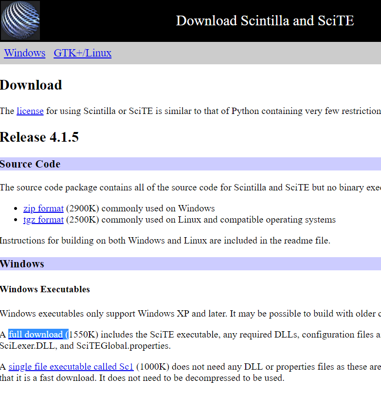Open the Windows navigation link
Image resolution: width=381 pixels, height=395 pixels.
tap(25, 53)
